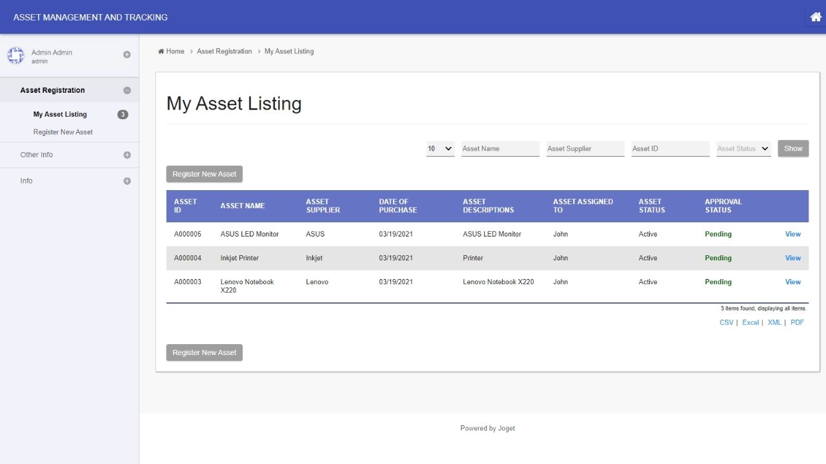Open the page size dropdown
The width and height of the screenshot is (826, 464).
pyautogui.click(x=440, y=149)
